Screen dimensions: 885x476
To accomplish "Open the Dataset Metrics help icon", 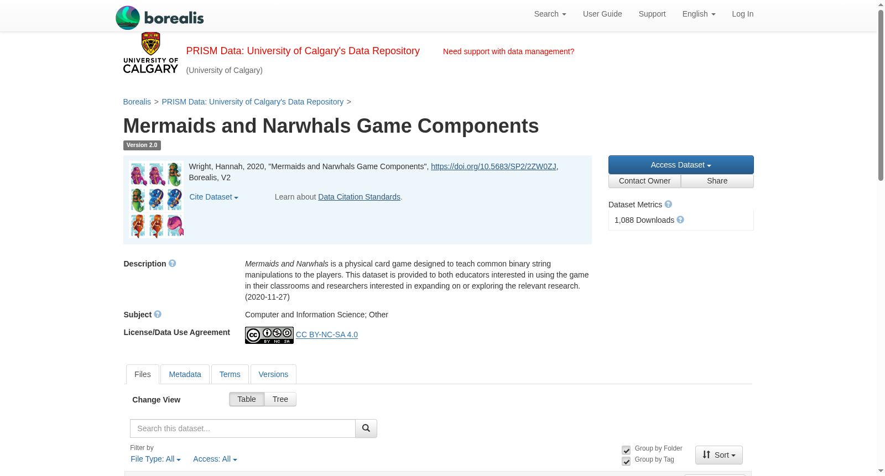I will pos(668,205).
